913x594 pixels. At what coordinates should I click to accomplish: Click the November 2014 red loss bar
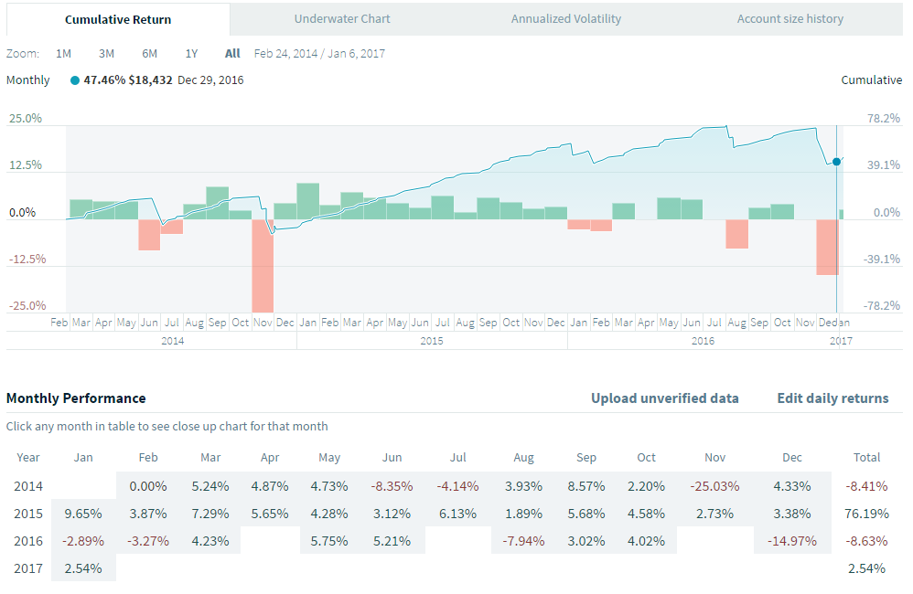tap(263, 265)
